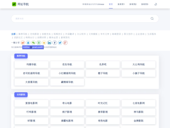Open the 老司机福利导航 card
The width and height of the screenshot is (170, 128).
pyautogui.click(x=31, y=73)
